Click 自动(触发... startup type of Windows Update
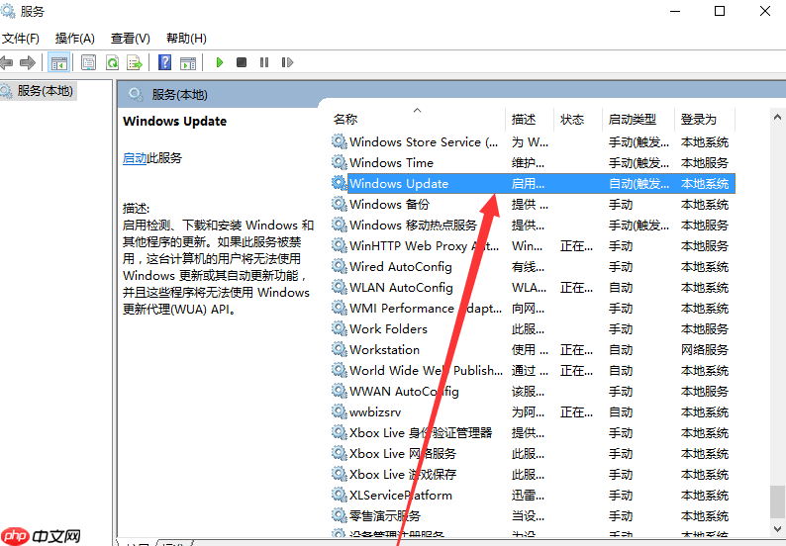Viewport: 786px width, 546px height. click(639, 184)
